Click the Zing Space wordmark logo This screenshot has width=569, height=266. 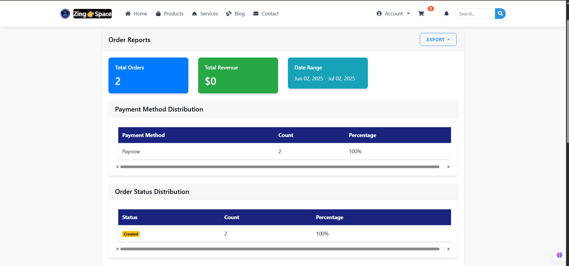click(92, 14)
